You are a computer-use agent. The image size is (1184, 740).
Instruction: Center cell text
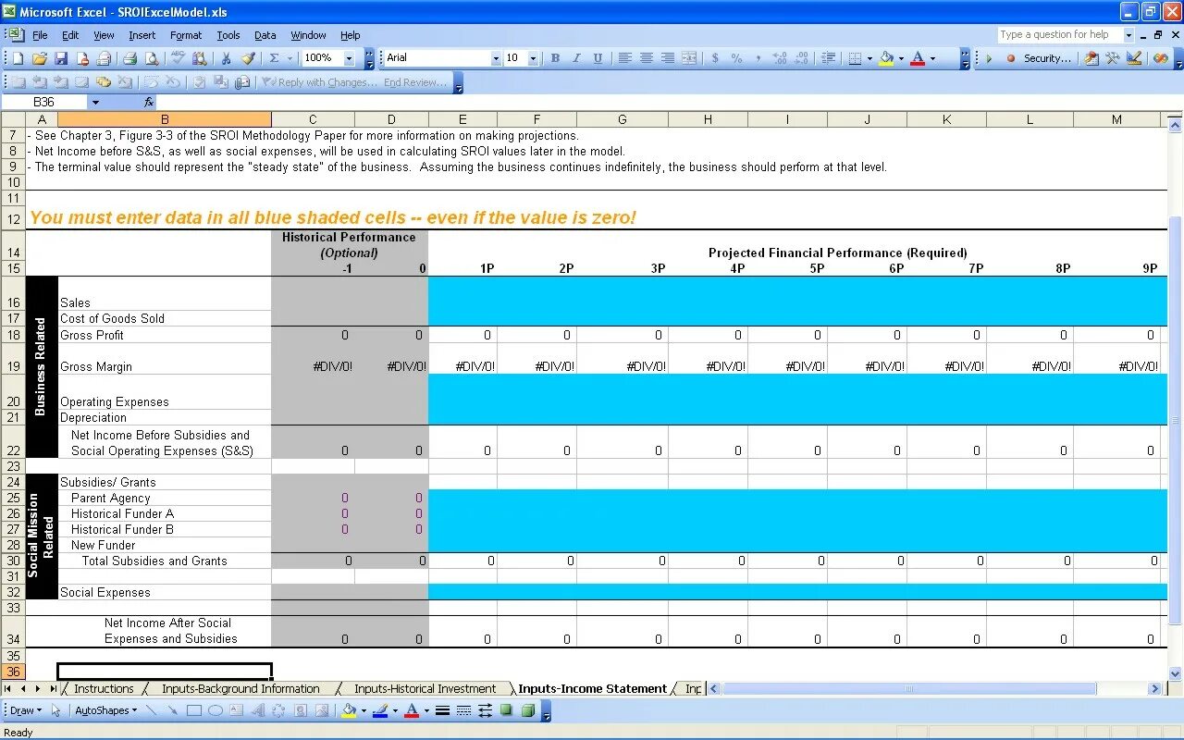point(647,58)
